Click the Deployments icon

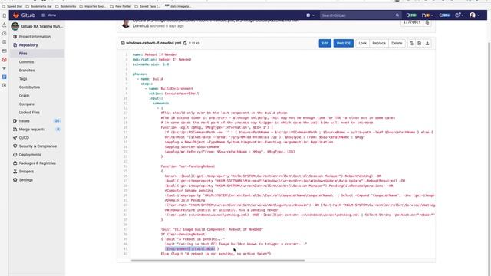[15, 155]
